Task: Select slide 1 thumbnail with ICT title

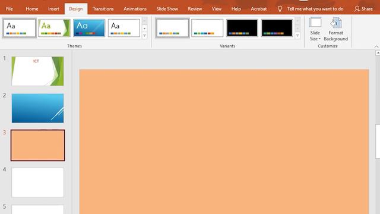Action: tap(38, 71)
